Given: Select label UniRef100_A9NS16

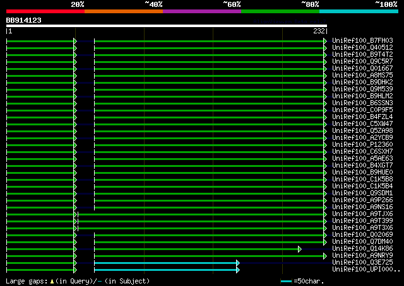Looking at the screenshot, I should tap(362, 207).
